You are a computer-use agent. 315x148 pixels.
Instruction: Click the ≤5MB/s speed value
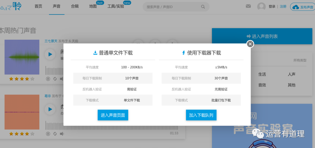[x=221, y=67]
